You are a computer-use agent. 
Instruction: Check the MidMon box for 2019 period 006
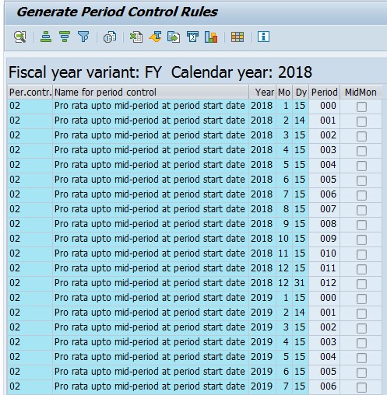[x=361, y=387]
